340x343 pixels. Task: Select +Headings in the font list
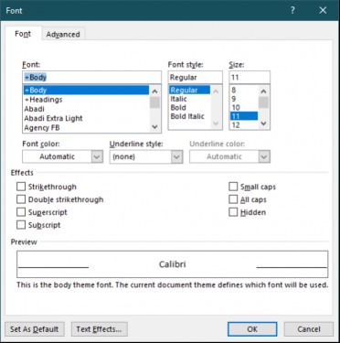pos(86,100)
